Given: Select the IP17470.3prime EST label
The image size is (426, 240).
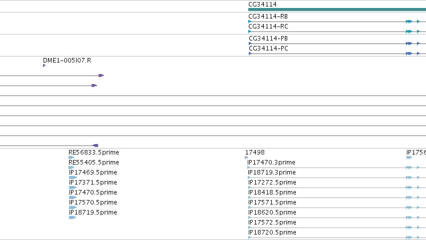Looking at the screenshot, I should tap(271, 162).
